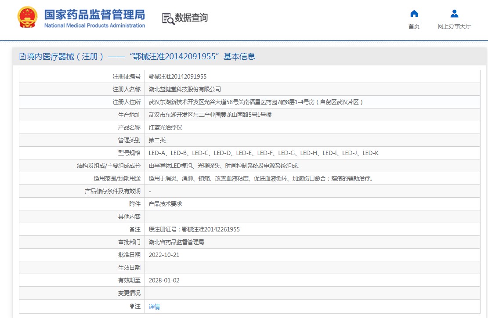Screen dimensions: 488x318
Task: Click the 数据查询 search document icon
Action: [x=168, y=18]
